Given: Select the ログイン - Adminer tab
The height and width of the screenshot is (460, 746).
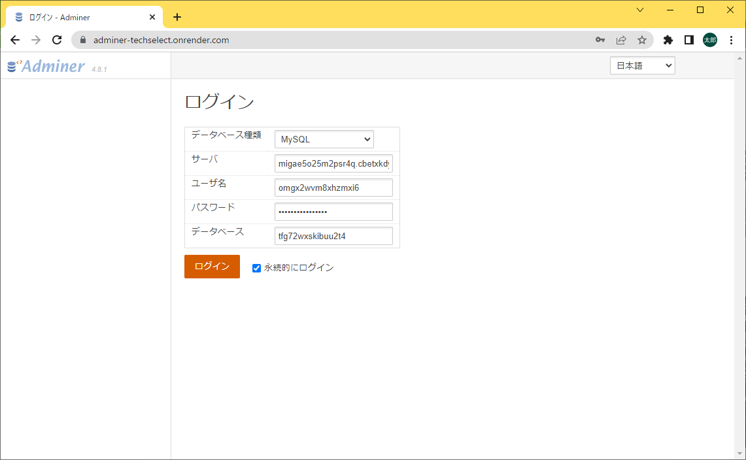Looking at the screenshot, I should (85, 17).
